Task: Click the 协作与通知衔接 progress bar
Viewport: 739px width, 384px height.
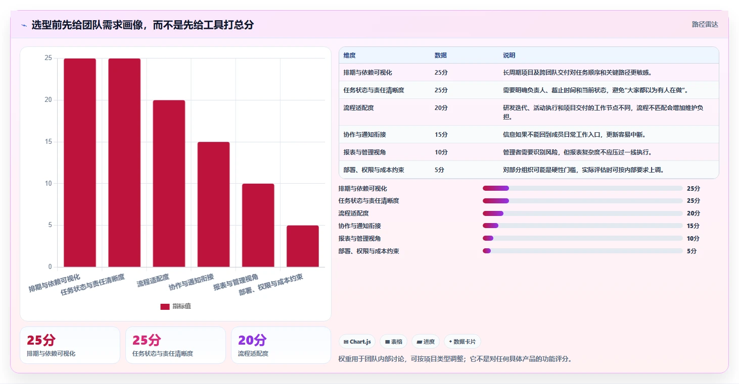Action: point(582,226)
